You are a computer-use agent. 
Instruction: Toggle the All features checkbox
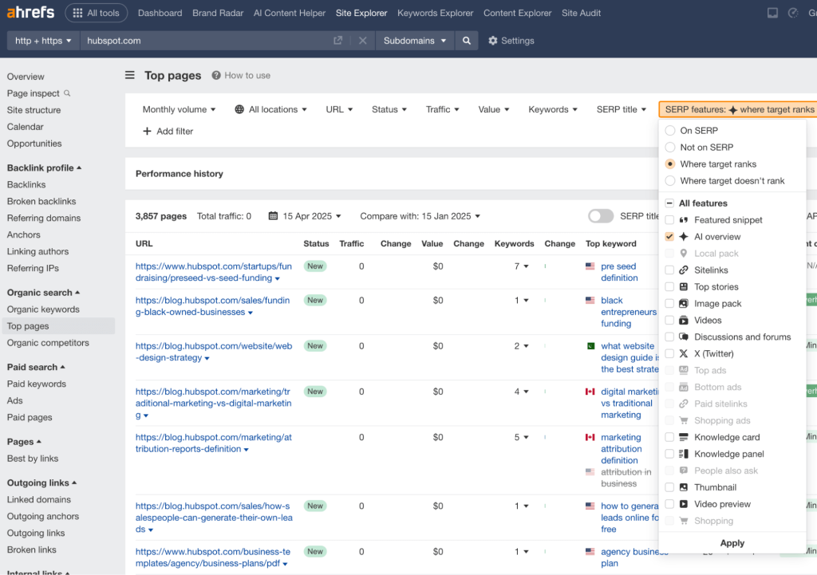tap(669, 203)
